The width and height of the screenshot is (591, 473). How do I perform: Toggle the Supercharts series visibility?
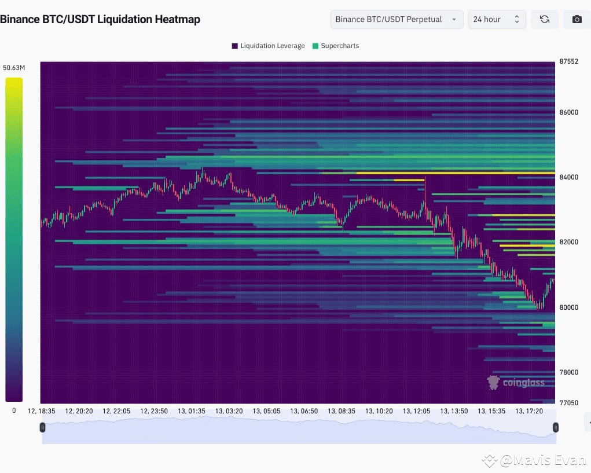pyautogui.click(x=336, y=46)
